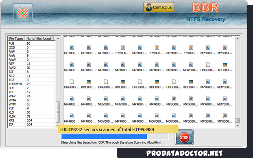Select the ZIP file type row
This screenshot has height=158, width=253.
click(31, 124)
